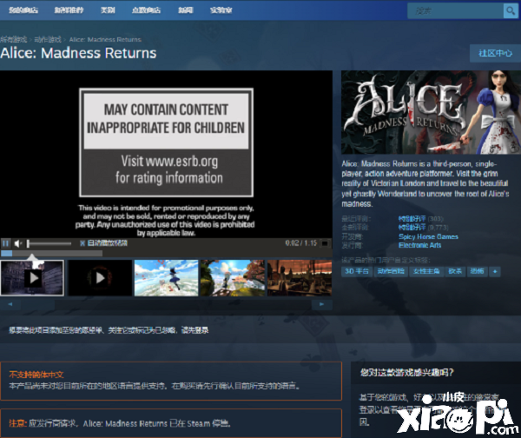Open the 类别 menu

pyautogui.click(x=108, y=10)
